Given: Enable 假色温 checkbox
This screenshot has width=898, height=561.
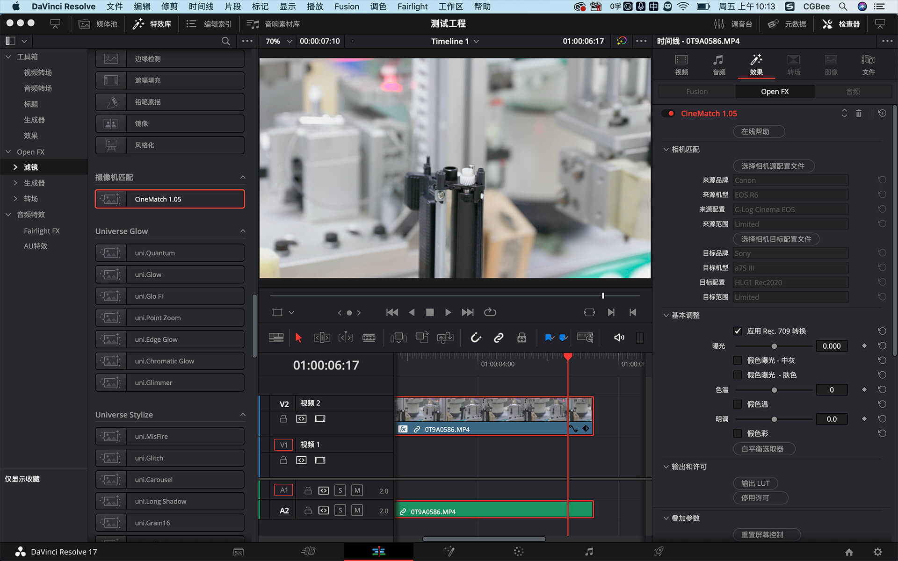Looking at the screenshot, I should 738,404.
